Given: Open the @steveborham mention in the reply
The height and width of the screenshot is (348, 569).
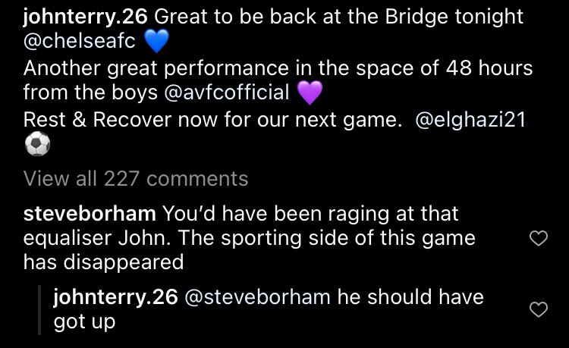Looking at the screenshot, I should (x=258, y=297).
